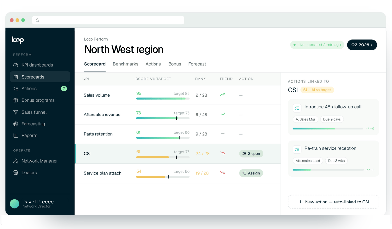Open the Q2 2026 period dropdown
This screenshot has width=392, height=229.
click(362, 45)
